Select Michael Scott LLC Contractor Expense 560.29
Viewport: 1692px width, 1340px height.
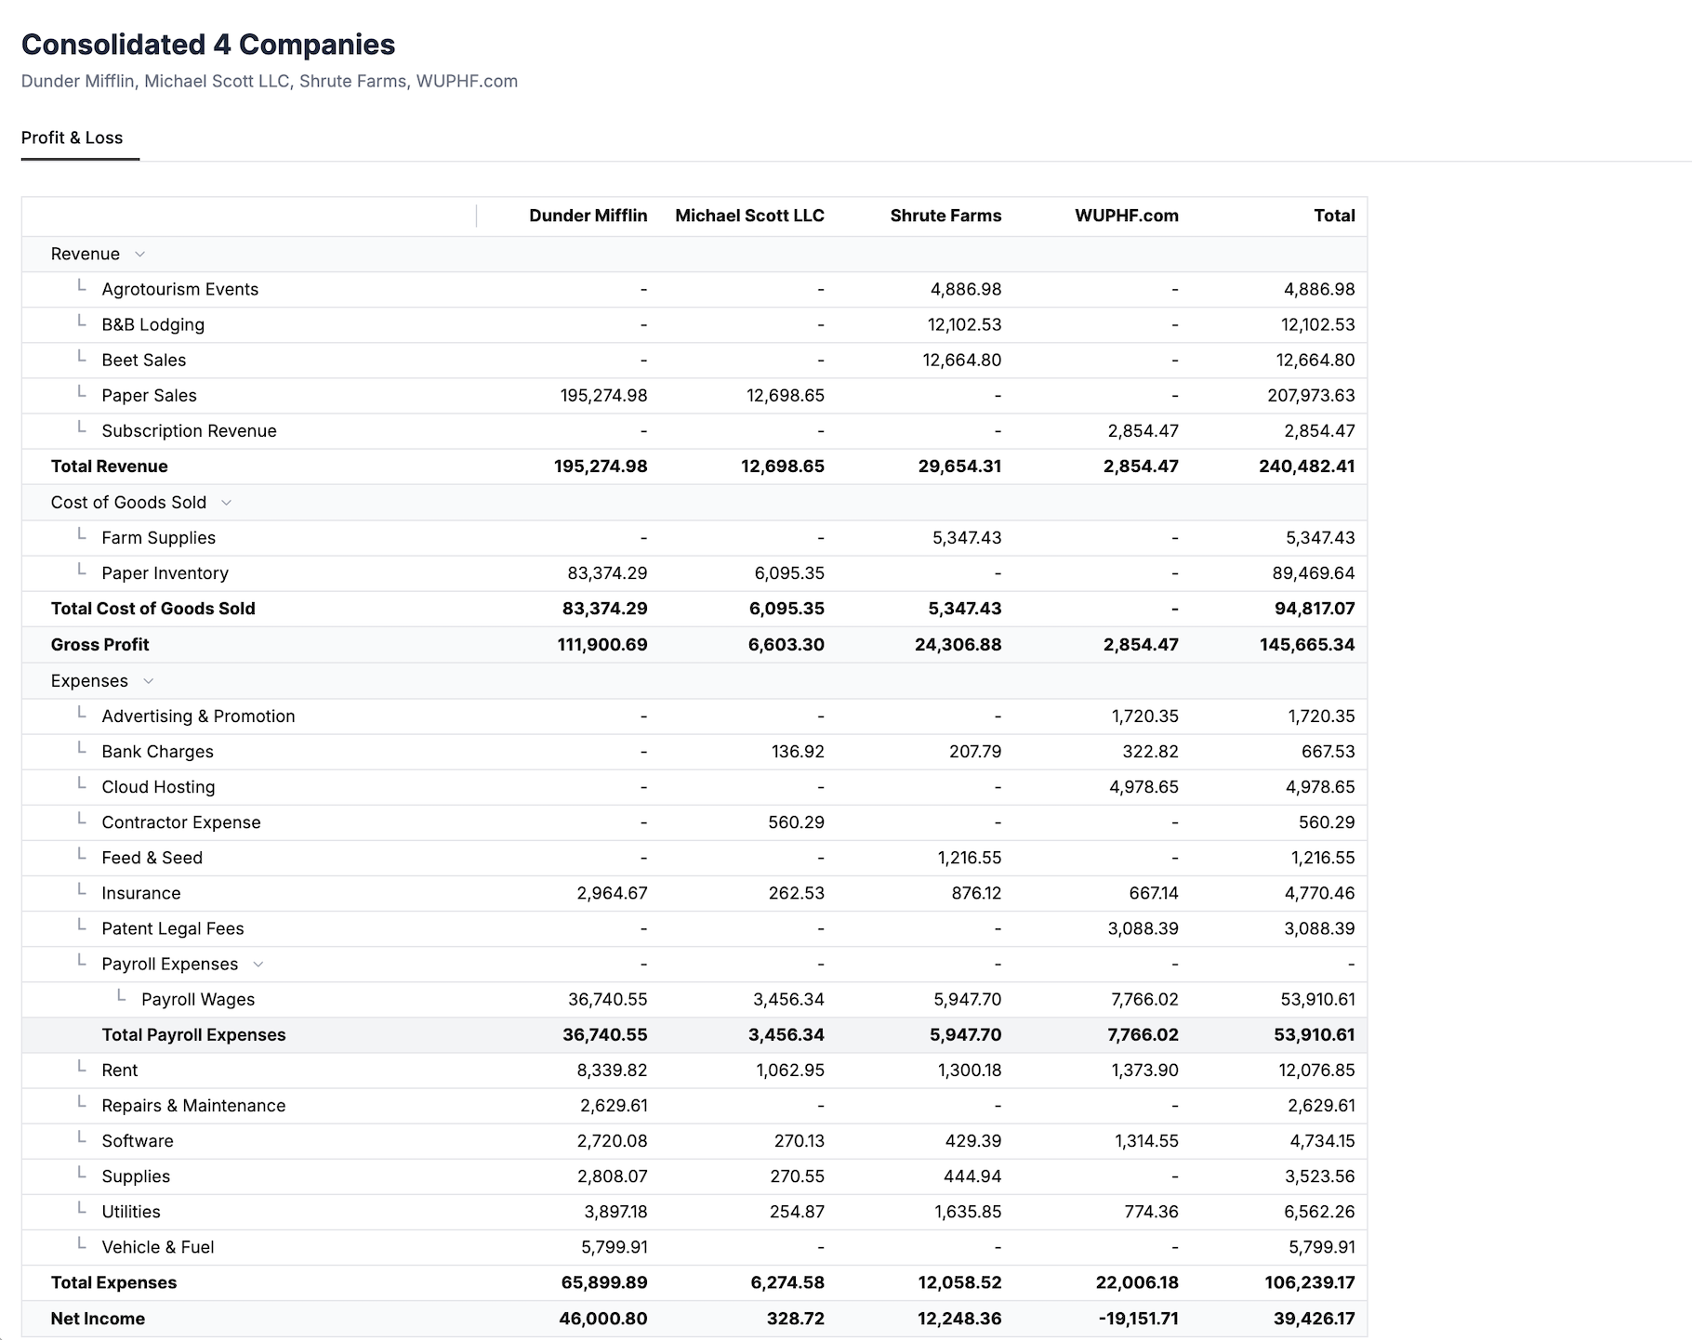(x=797, y=822)
